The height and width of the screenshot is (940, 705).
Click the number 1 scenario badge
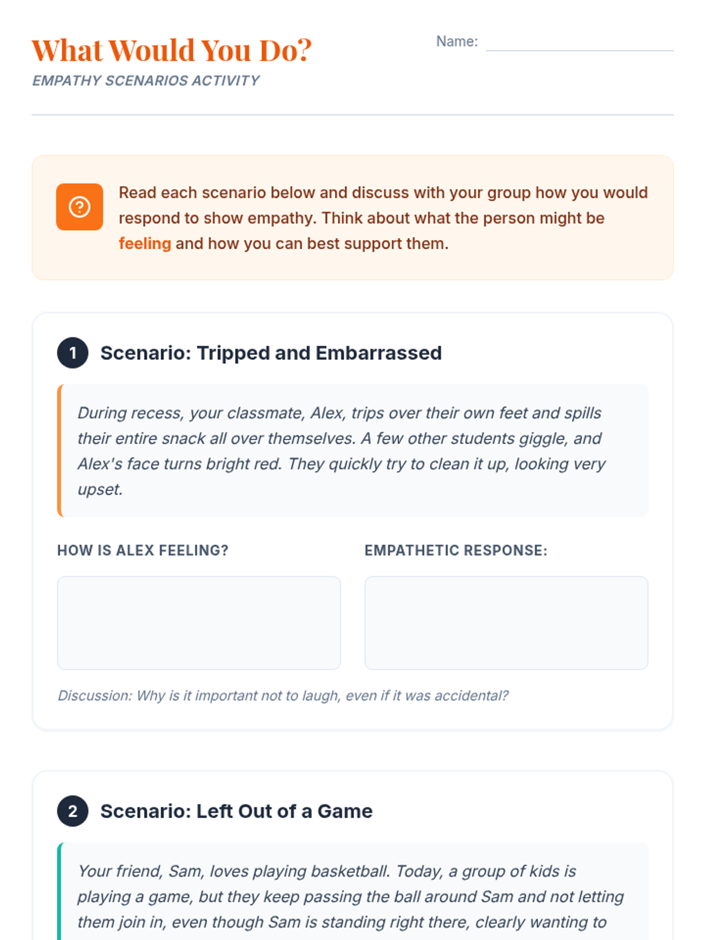coord(73,353)
